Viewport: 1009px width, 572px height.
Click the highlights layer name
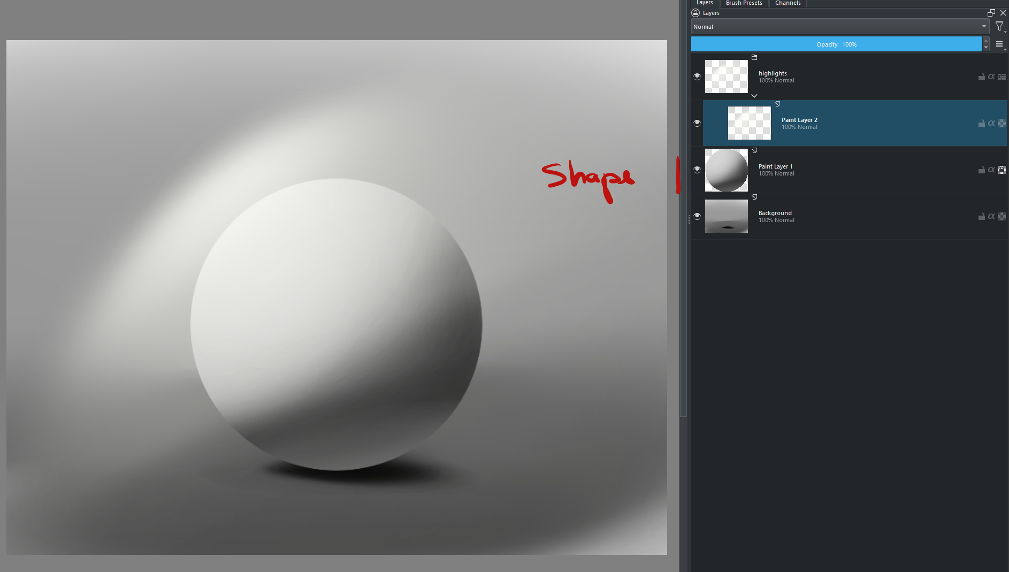pyautogui.click(x=773, y=73)
